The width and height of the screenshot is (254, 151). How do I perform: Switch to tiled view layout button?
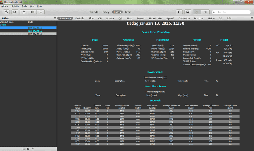coord(205,12)
